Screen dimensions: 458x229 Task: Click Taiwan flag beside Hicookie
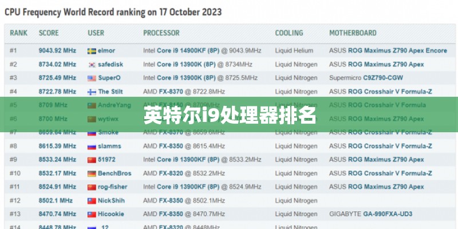click(92, 214)
